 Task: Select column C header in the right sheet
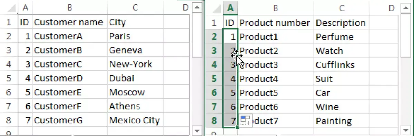[x=341, y=9]
